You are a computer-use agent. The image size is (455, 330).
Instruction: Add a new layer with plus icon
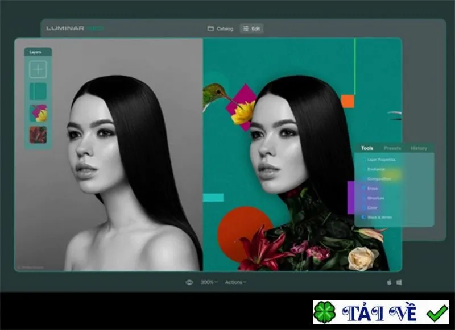tap(38, 69)
